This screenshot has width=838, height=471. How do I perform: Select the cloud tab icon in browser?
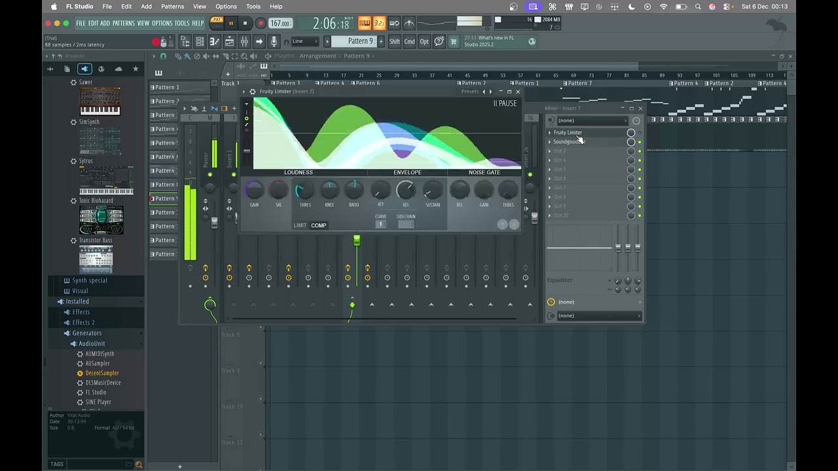tap(118, 69)
